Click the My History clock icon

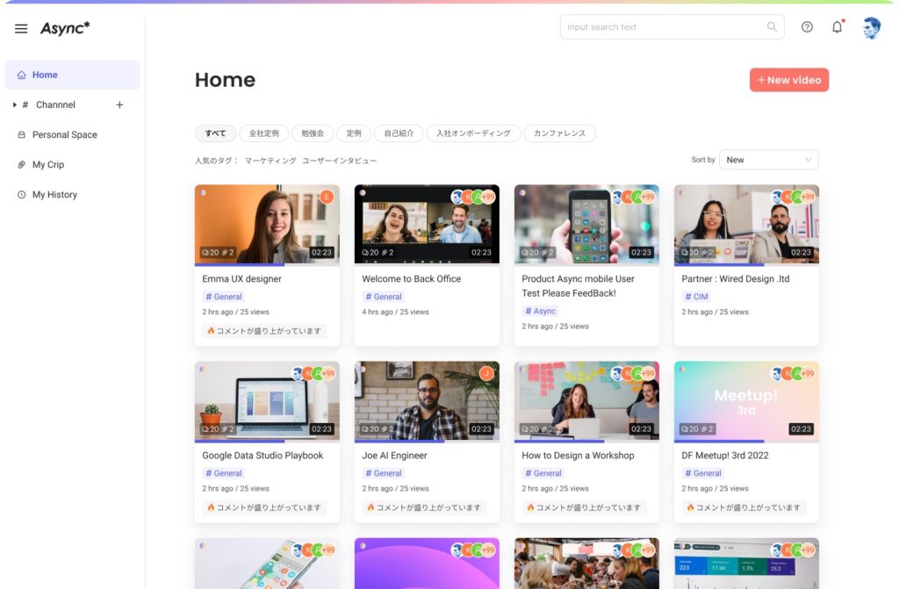click(21, 194)
